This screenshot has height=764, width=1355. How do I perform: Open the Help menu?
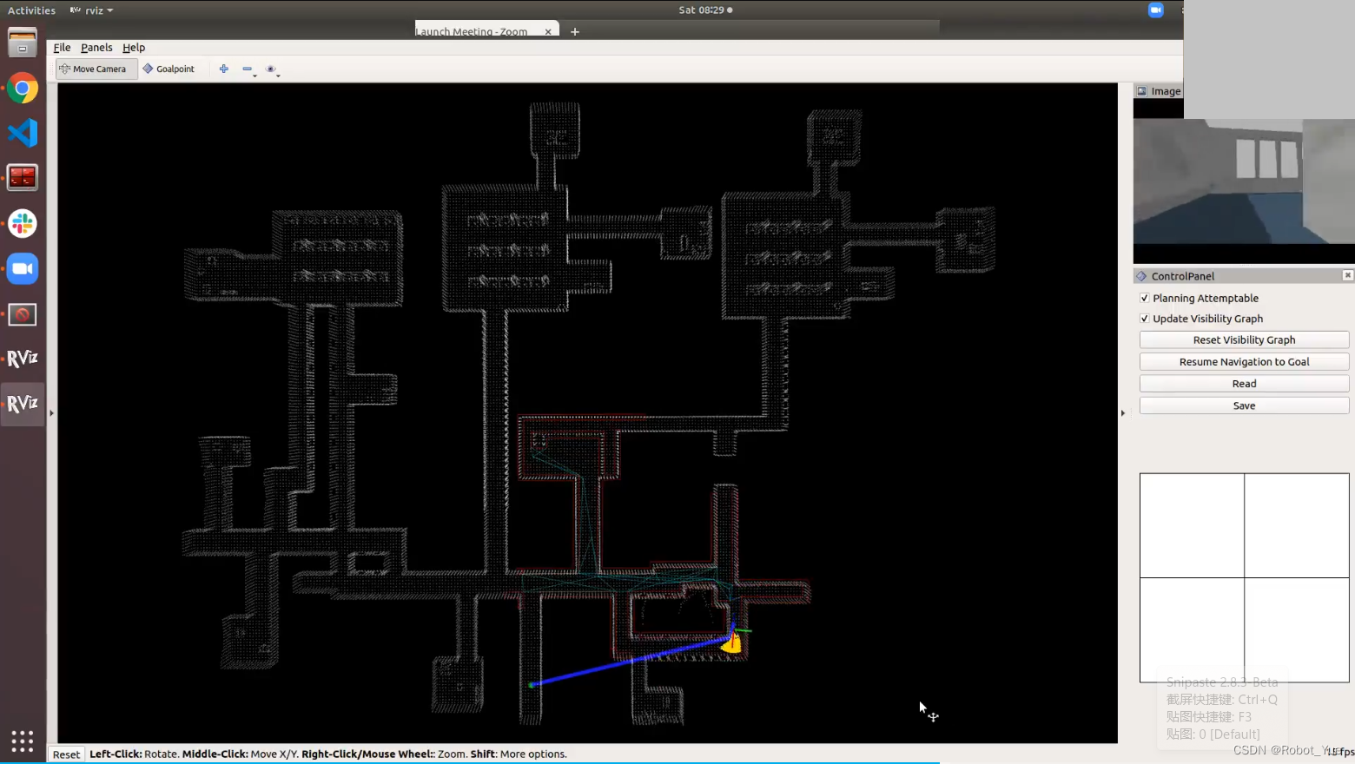(x=134, y=48)
